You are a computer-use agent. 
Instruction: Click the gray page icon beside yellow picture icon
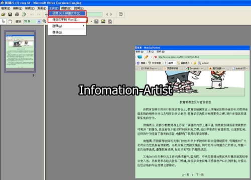tap(96, 21)
